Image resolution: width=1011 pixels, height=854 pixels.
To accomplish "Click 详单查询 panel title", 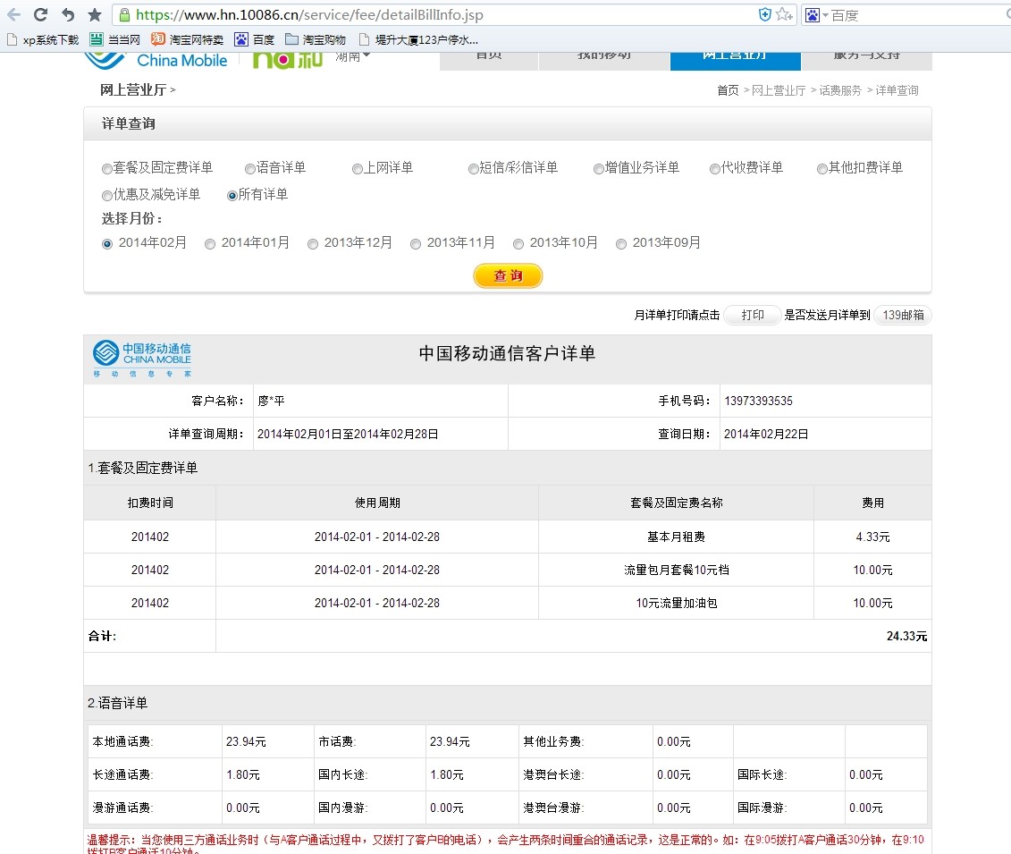I will click(129, 123).
